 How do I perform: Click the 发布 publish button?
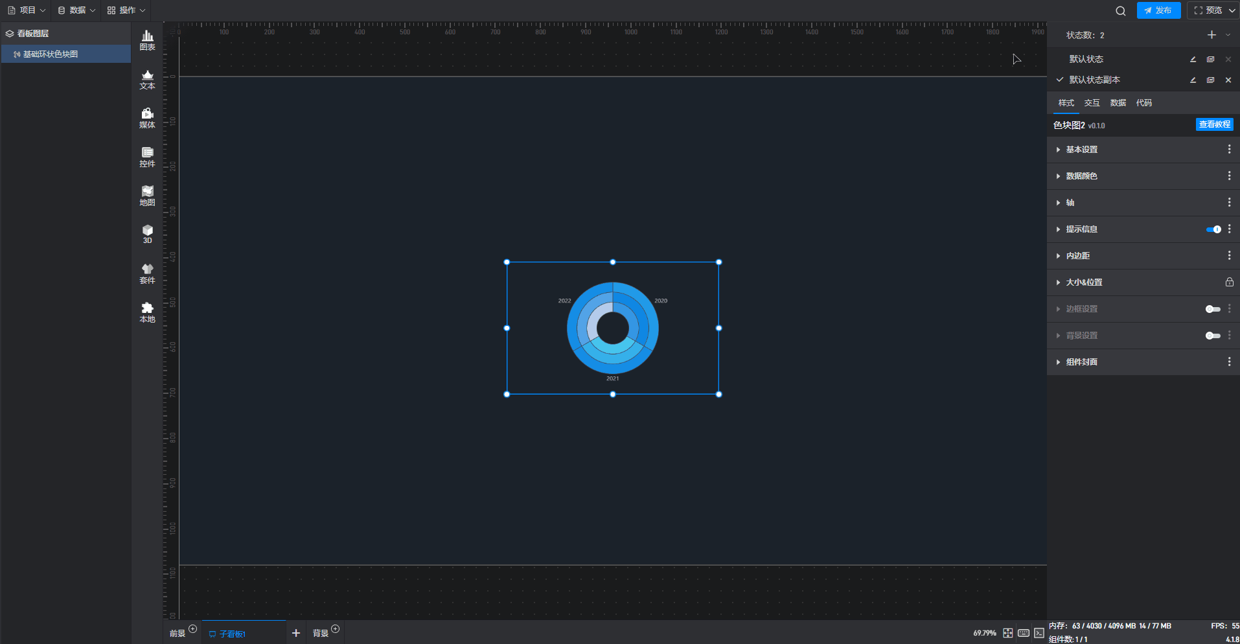pos(1158,10)
